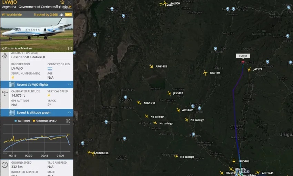Click the favorite star icon for LVWJO

point(62,2)
